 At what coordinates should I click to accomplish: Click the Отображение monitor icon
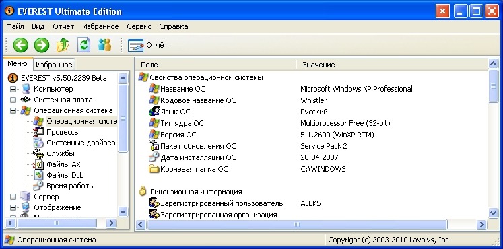coord(26,207)
